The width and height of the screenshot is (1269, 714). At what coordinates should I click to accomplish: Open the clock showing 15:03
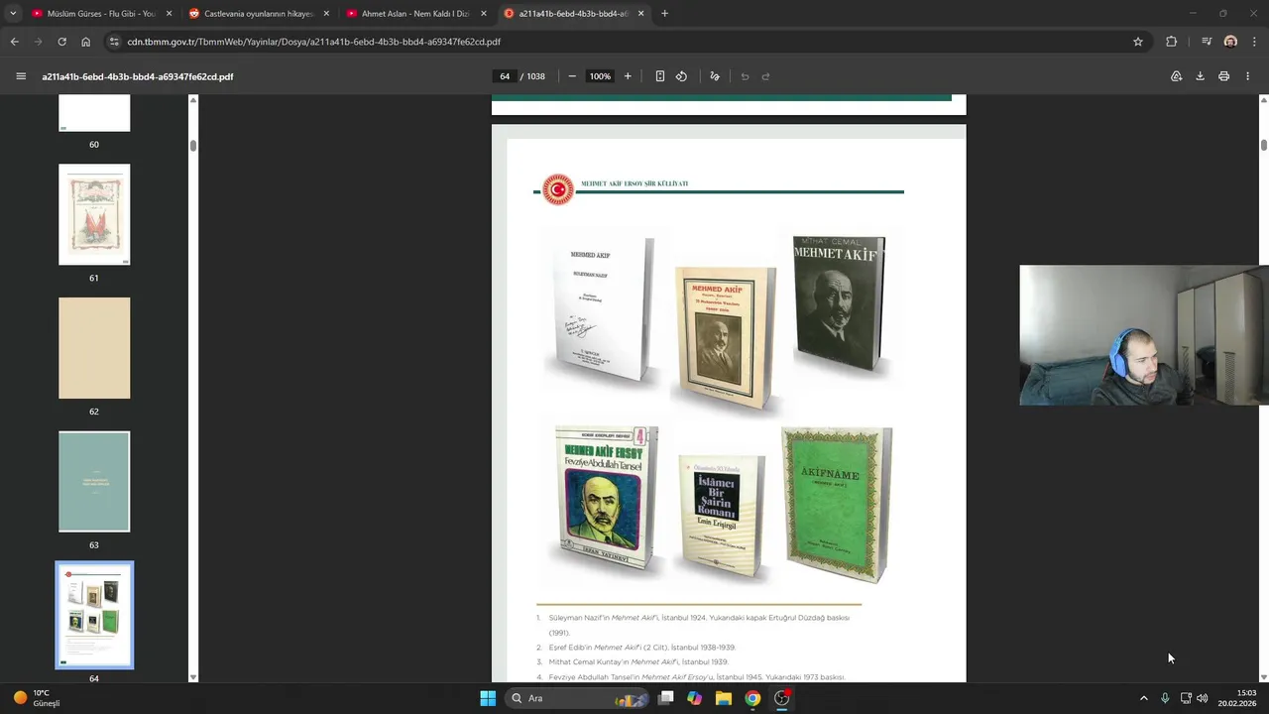point(1237,698)
